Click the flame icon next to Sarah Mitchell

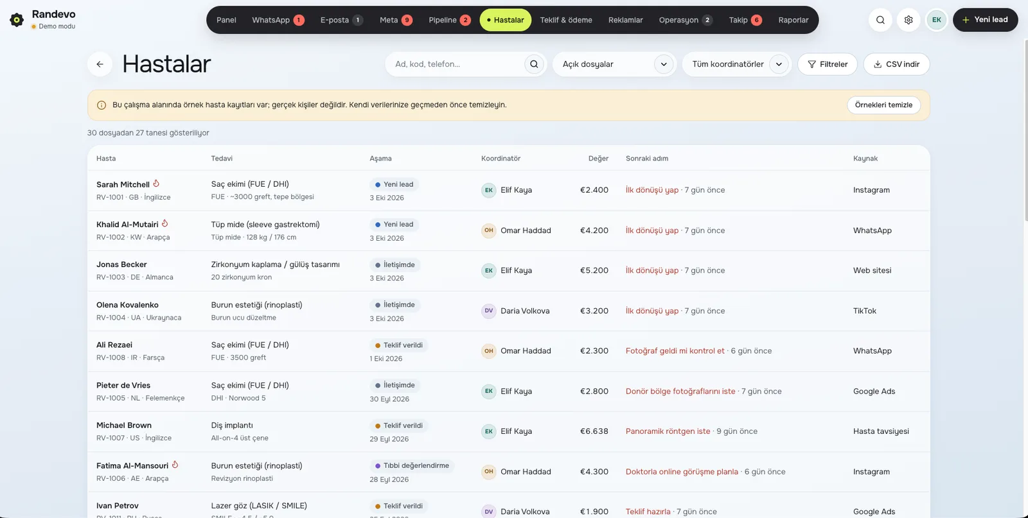[156, 184]
